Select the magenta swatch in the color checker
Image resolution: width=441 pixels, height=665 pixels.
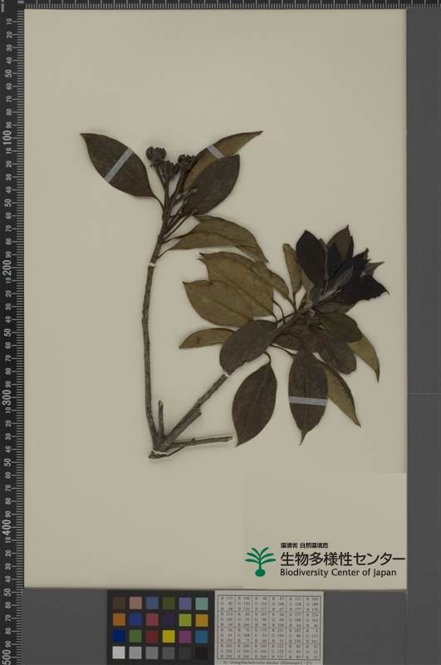coord(185,636)
